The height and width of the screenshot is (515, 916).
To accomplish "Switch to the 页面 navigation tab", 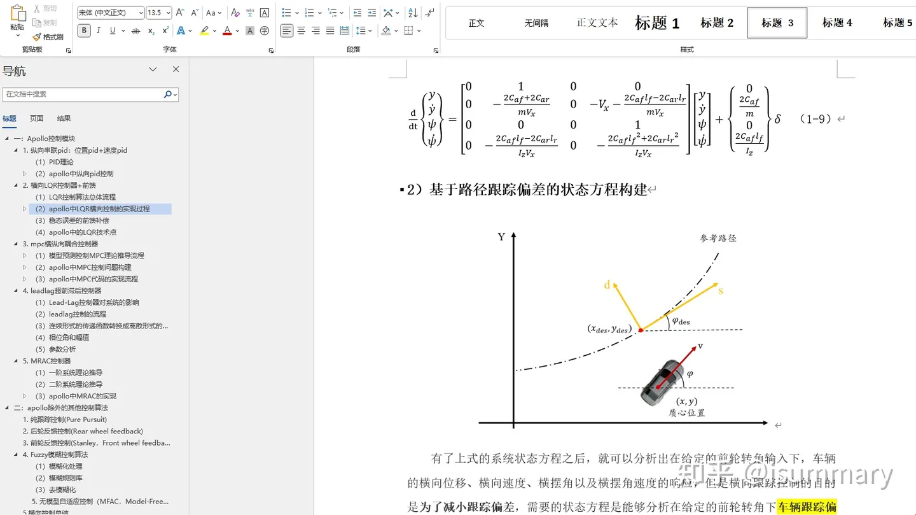I will (x=36, y=117).
